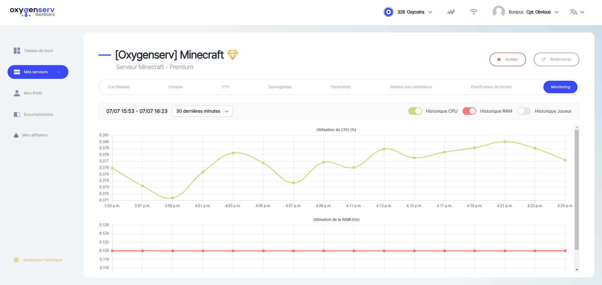The width and height of the screenshot is (602, 285).
Task: Click the 328 Oxycoins balance text
Action: coord(411,12)
